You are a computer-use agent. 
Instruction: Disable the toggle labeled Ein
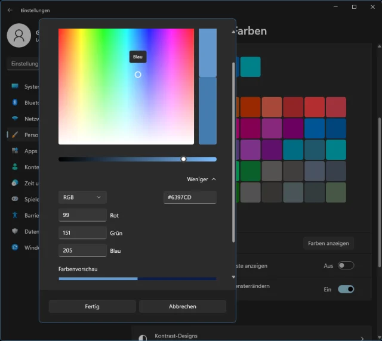pos(346,289)
